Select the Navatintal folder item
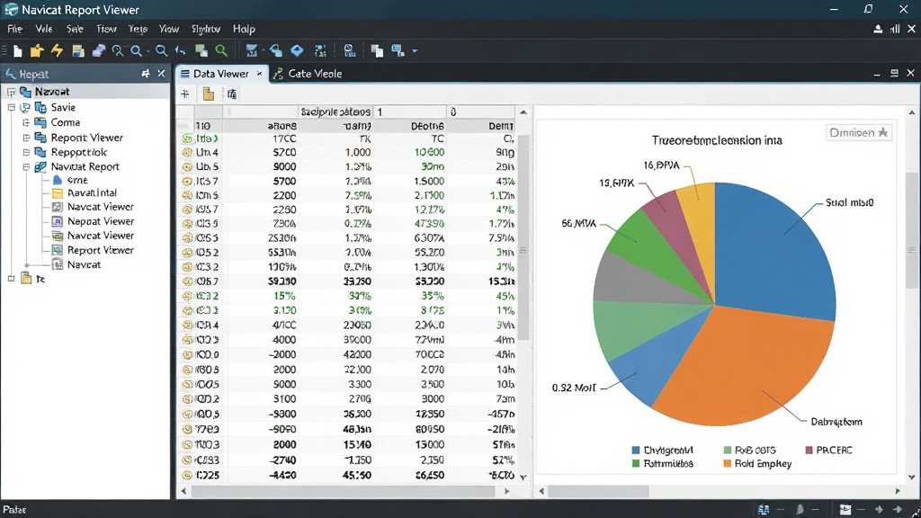The image size is (921, 518). point(92,192)
